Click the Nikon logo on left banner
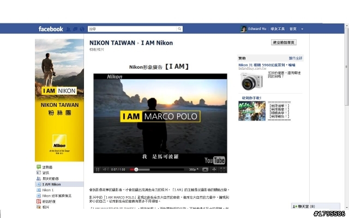This screenshot has width=349, height=218. [59, 142]
